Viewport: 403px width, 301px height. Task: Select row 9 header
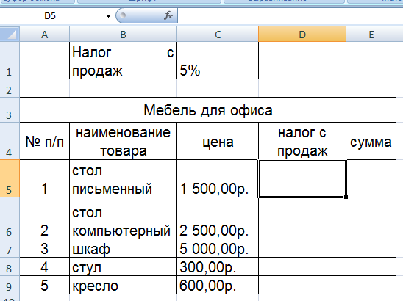(10, 285)
